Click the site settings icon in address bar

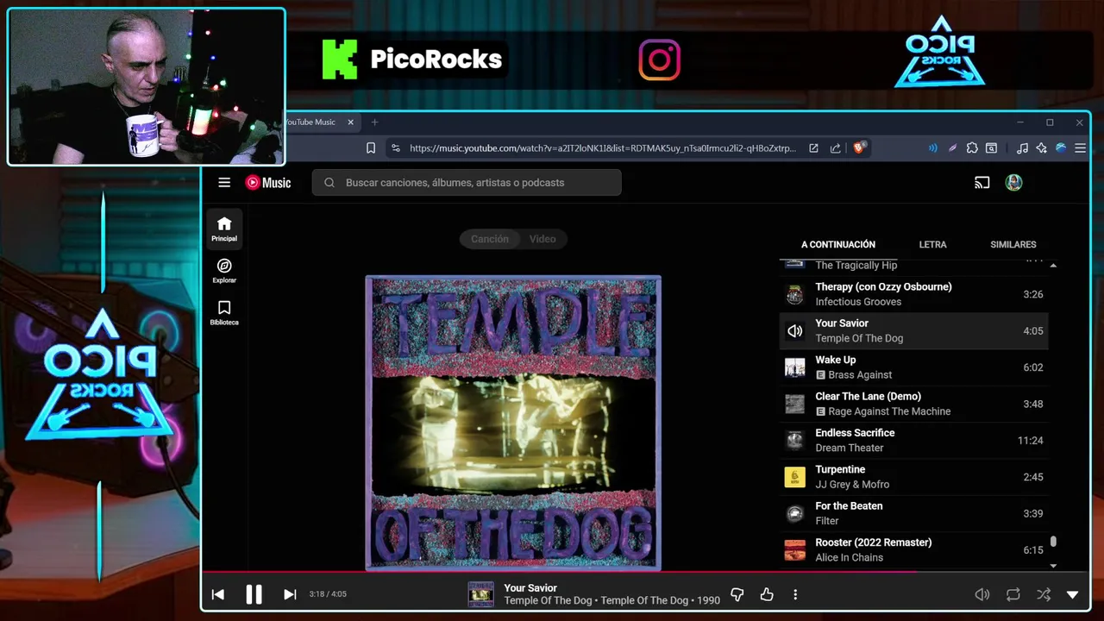[x=396, y=148]
